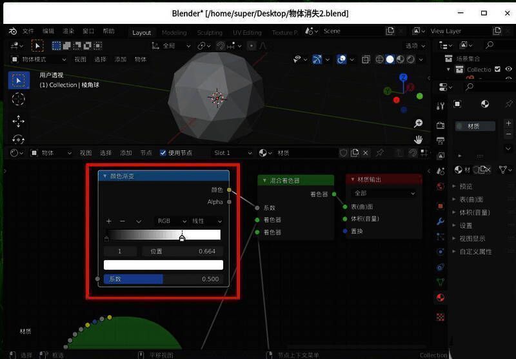
Task: Open the View Layer properties tab
Action: [441, 156]
